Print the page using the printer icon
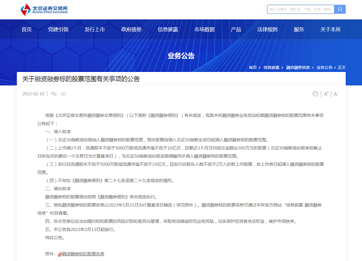The height and width of the screenshot is (261, 362). tap(315, 94)
